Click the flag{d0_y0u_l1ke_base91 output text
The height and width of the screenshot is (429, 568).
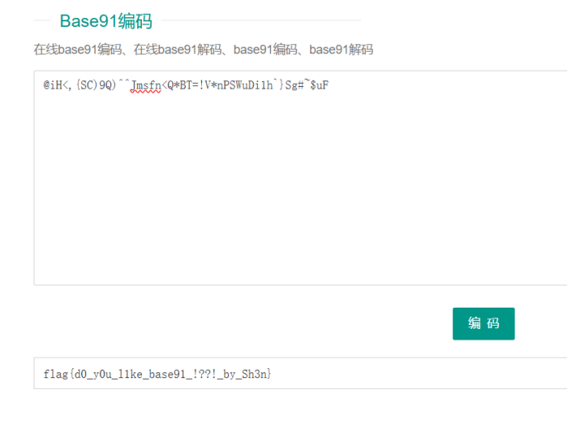(158, 373)
